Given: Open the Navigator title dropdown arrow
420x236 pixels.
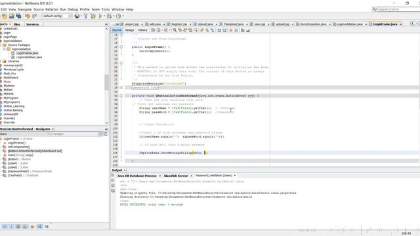Looking at the screenshot, I should click(x=52, y=129).
